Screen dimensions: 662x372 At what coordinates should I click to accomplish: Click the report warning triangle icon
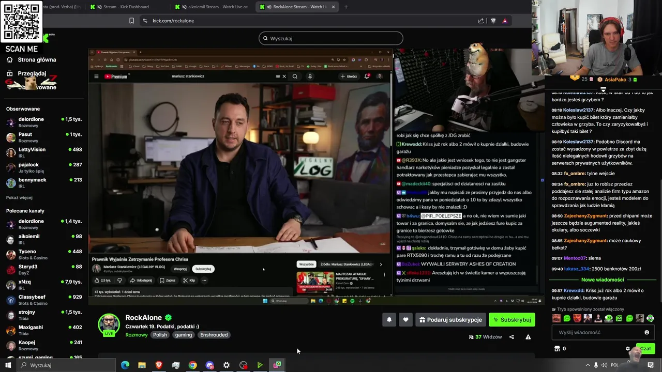(x=528, y=337)
